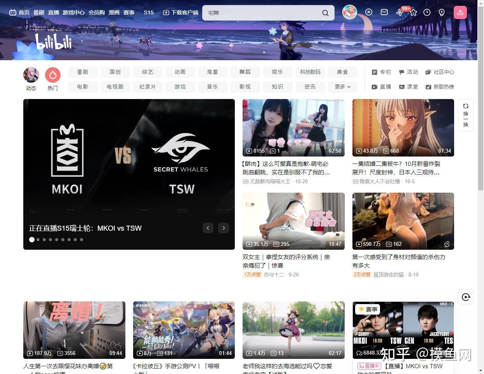The width and height of the screenshot is (484, 374).
Task: Open the message envelope icon
Action: pyautogui.click(x=384, y=12)
